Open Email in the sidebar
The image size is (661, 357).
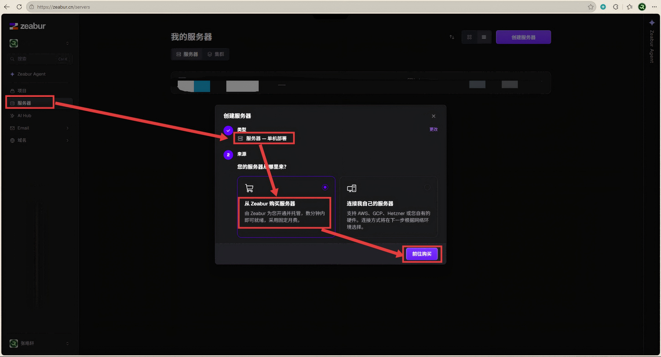[x=40, y=128]
